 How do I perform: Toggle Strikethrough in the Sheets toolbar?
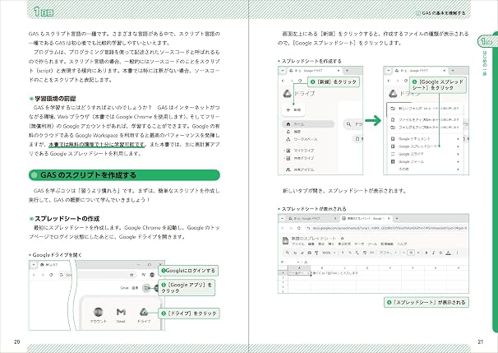[x=440, y=253]
